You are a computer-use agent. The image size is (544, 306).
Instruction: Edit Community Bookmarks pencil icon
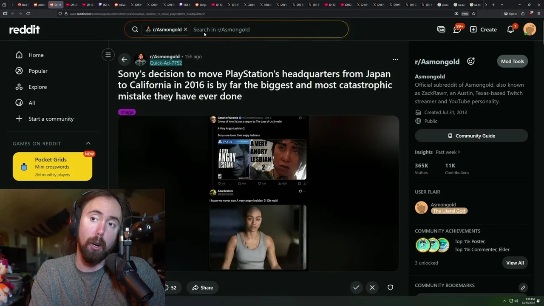coord(523,288)
